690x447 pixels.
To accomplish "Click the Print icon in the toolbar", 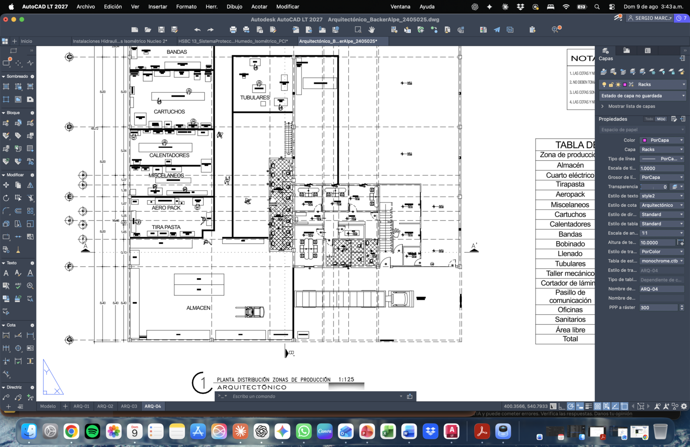I will pyautogui.click(x=233, y=29).
